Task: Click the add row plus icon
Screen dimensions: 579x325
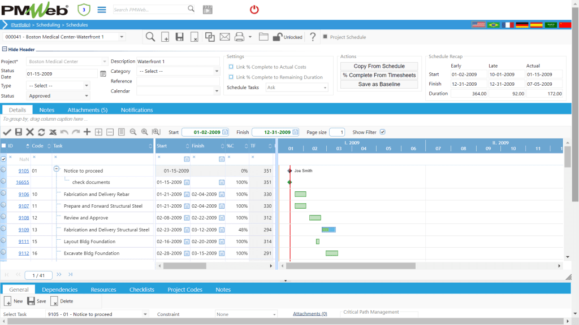Action: (87, 132)
